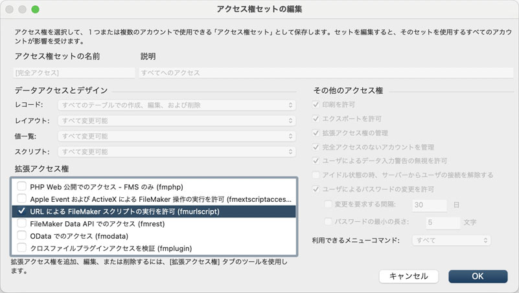Viewport: 519px width, 293px height.
Task: Toggle 変更を要求する間隔 checkbox
Action: point(328,204)
